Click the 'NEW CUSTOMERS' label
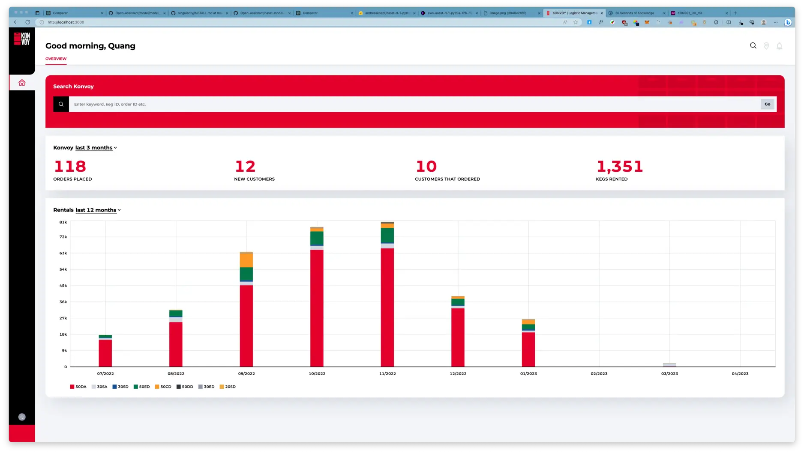The width and height of the screenshot is (804, 453). [254, 179]
